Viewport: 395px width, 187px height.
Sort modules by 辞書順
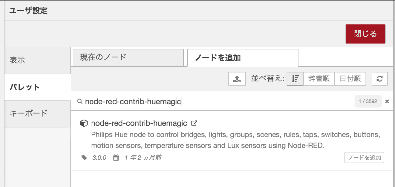pyautogui.click(x=319, y=78)
